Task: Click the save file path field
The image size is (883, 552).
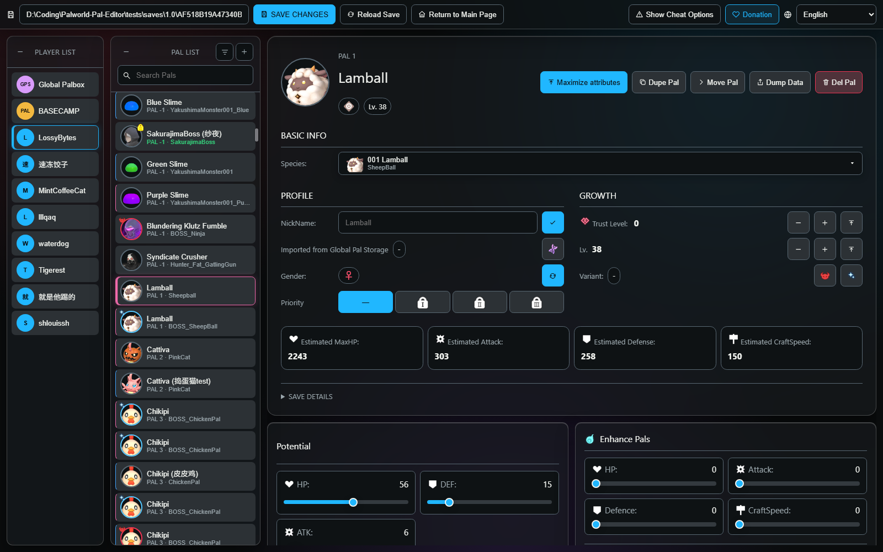Action: (134, 15)
